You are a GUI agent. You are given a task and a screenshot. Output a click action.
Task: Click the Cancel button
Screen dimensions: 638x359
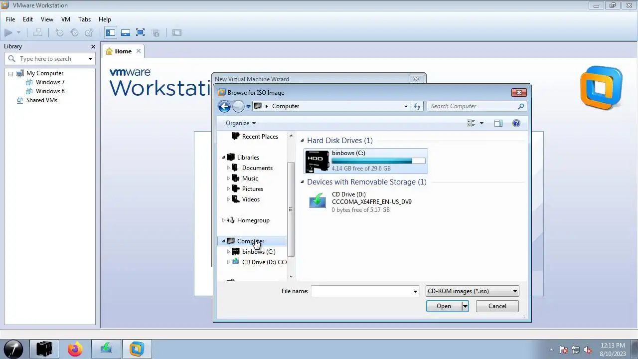tap(497, 306)
